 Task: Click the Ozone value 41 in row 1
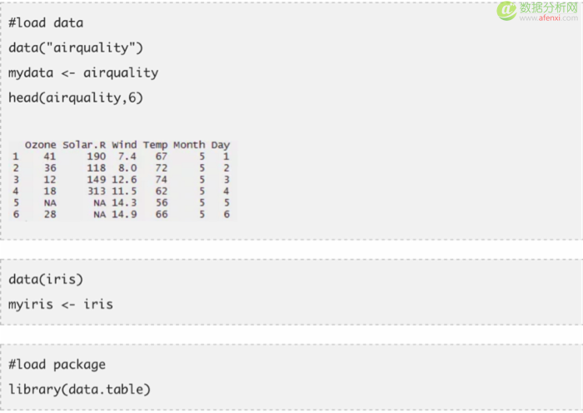click(50, 157)
